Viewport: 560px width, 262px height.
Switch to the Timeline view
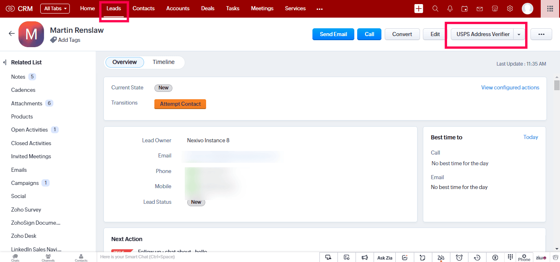(164, 62)
